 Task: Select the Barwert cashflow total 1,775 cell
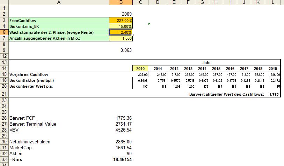[x=274, y=94]
